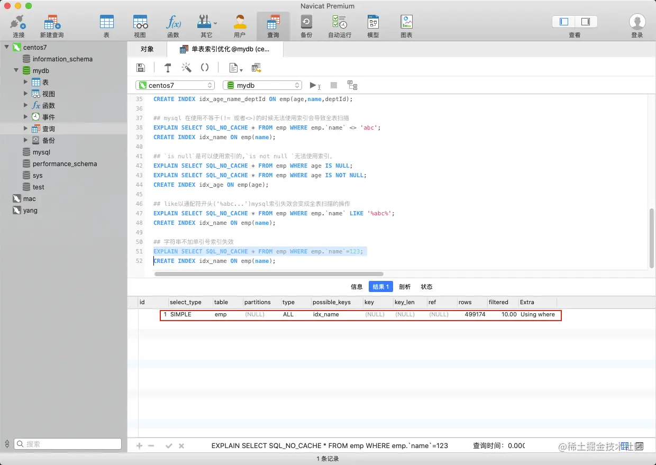Select the 单表索引优化 @mydb query tab
This screenshot has width=656, height=465.
[225, 49]
